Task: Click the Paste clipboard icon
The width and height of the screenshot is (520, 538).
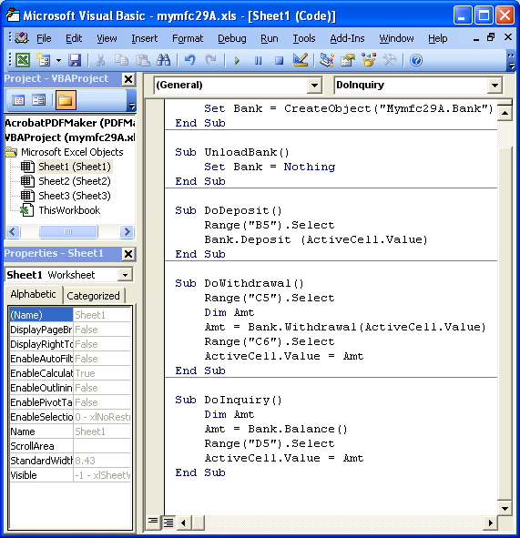Action: [x=142, y=60]
